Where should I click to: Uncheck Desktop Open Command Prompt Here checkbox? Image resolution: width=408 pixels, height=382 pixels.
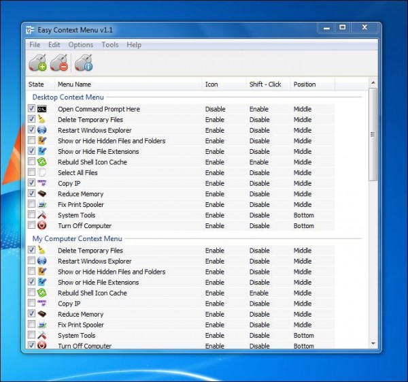(31, 108)
